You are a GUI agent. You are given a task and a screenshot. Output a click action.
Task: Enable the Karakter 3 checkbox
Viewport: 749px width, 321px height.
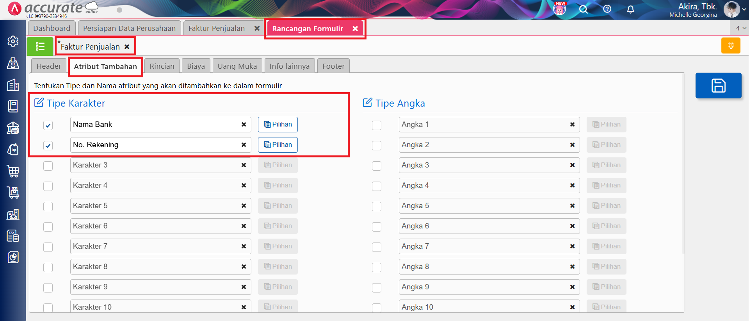48,166
